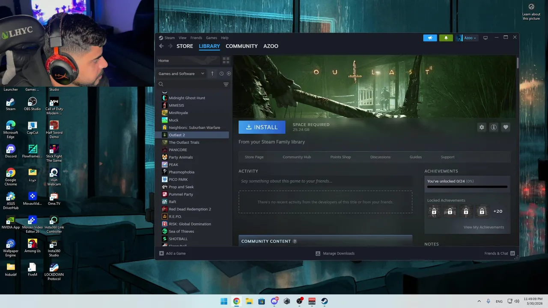The width and height of the screenshot is (548, 308).
Task: Open FiveM desktop shortcut
Action: pos(32,269)
